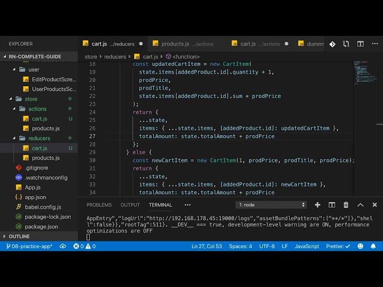Open the source control changes icon

pos(333,44)
